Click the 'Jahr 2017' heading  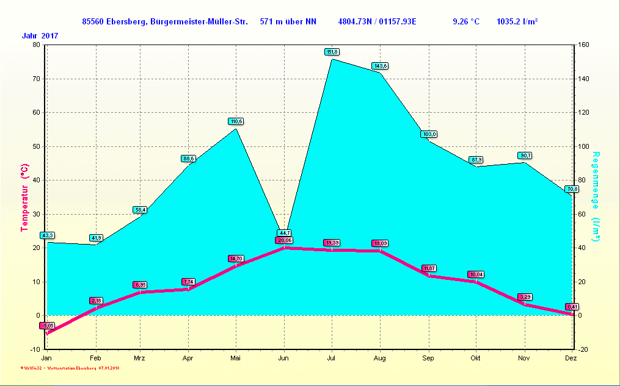coord(40,36)
